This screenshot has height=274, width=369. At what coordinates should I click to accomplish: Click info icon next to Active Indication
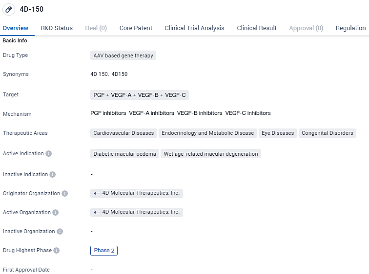tap(49, 154)
